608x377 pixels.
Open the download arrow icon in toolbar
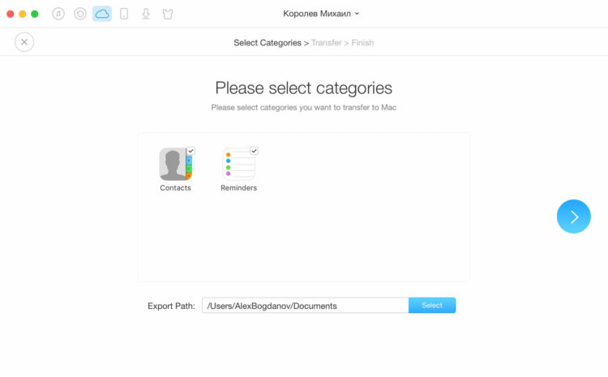(146, 14)
